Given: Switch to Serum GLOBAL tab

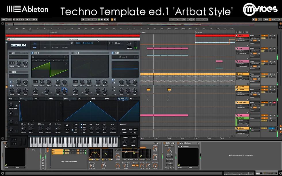Looking at the screenshot, I should pyautogui.click(x=65, y=45).
